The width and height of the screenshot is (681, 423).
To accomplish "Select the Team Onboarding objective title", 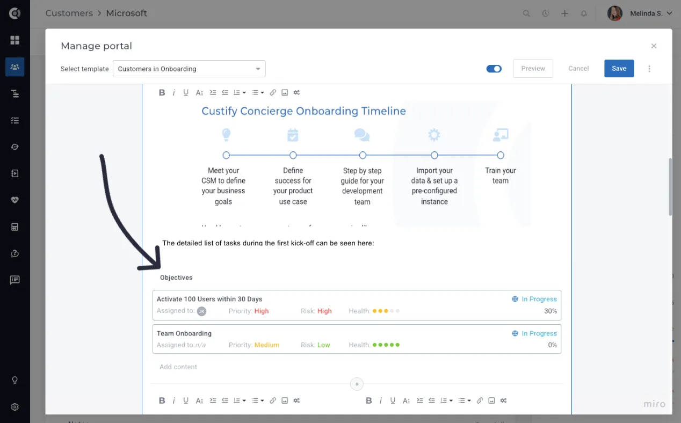I will point(184,333).
